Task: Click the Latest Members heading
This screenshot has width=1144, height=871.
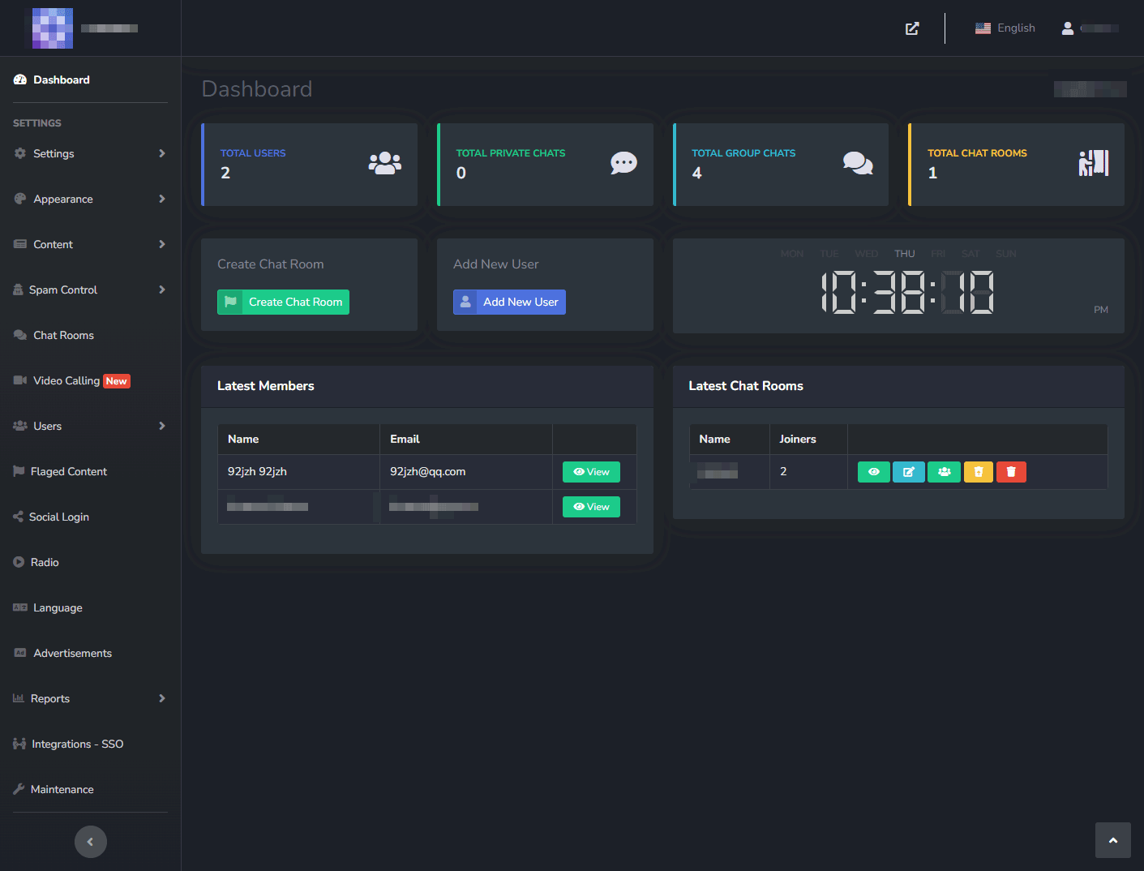Action: (266, 386)
